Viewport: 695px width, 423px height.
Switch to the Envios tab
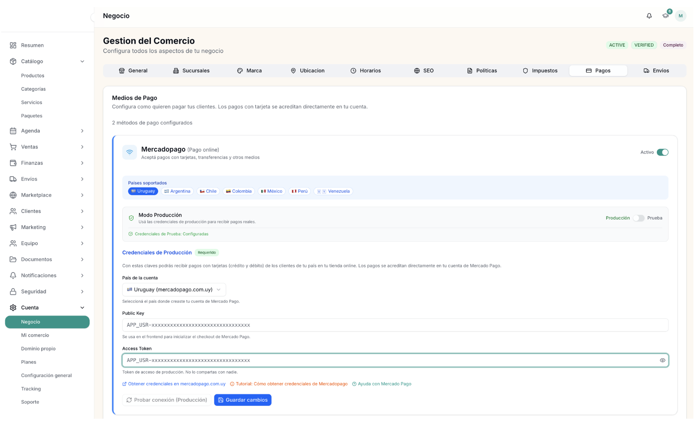point(656,71)
